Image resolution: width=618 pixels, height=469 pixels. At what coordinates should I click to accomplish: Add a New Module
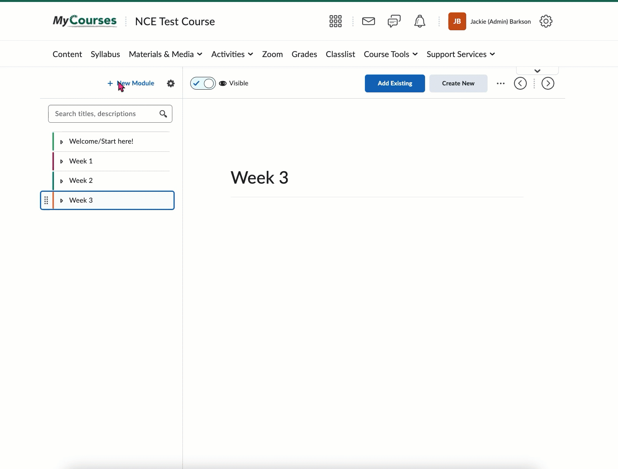coord(131,83)
